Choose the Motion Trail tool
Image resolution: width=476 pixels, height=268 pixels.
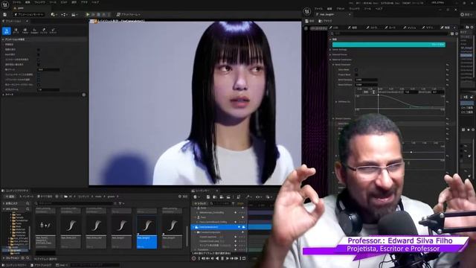(x=44, y=31)
